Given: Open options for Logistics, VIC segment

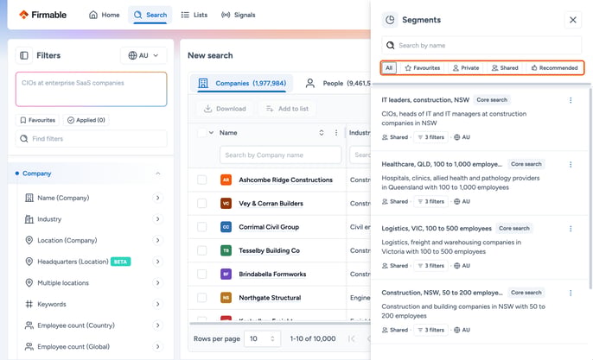Looking at the screenshot, I should coord(571,229).
